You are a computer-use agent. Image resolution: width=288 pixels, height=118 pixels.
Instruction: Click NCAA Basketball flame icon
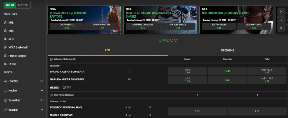click(x=5, y=47)
